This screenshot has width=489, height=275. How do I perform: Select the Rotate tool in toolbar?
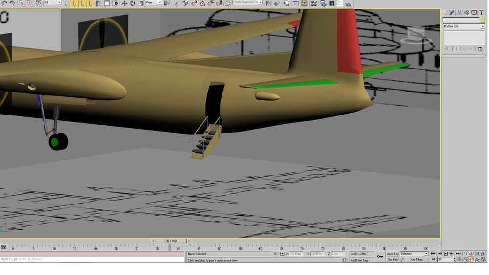pos(133,3)
